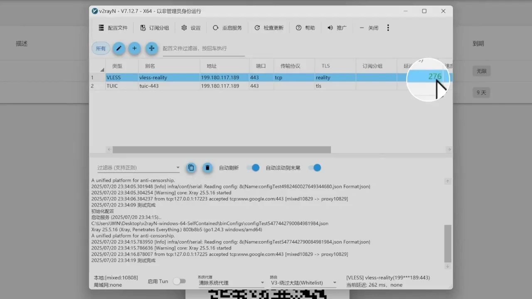Focus the 配置文件过滤器 search field

(x=203, y=49)
